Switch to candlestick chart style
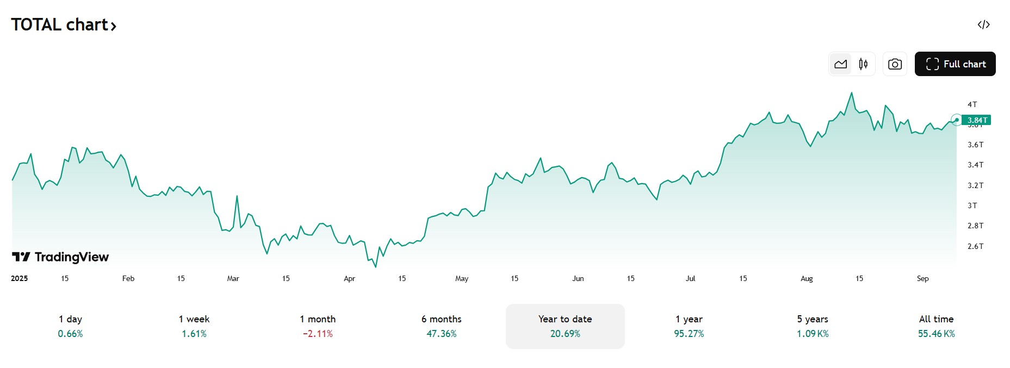1010x368 pixels. 863,64
